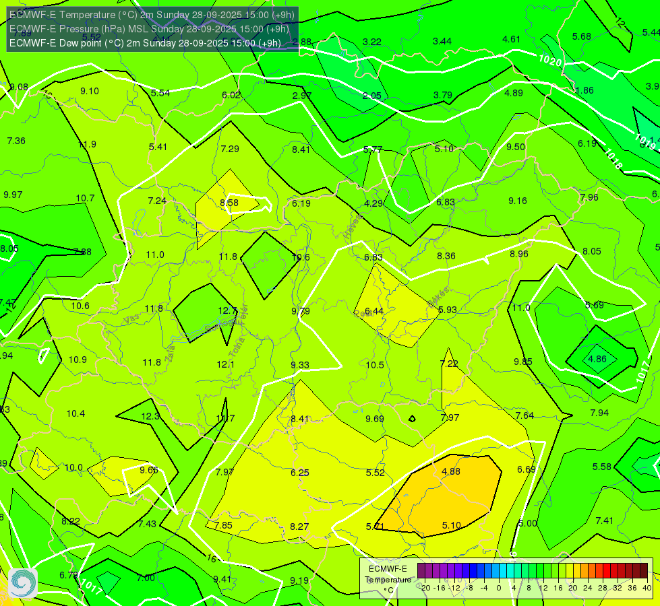The image size is (660, 606).
Task: Click the grid value 5.93
Action: (448, 310)
